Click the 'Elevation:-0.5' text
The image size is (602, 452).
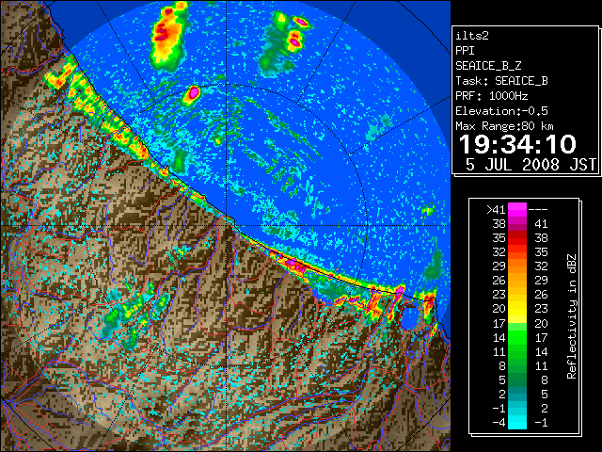click(501, 111)
